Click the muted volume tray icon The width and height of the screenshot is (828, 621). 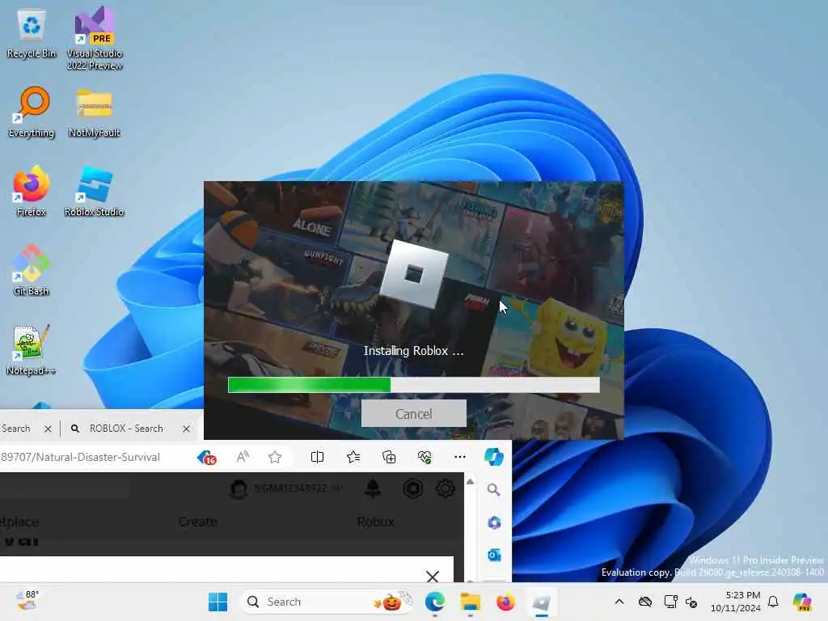692,602
